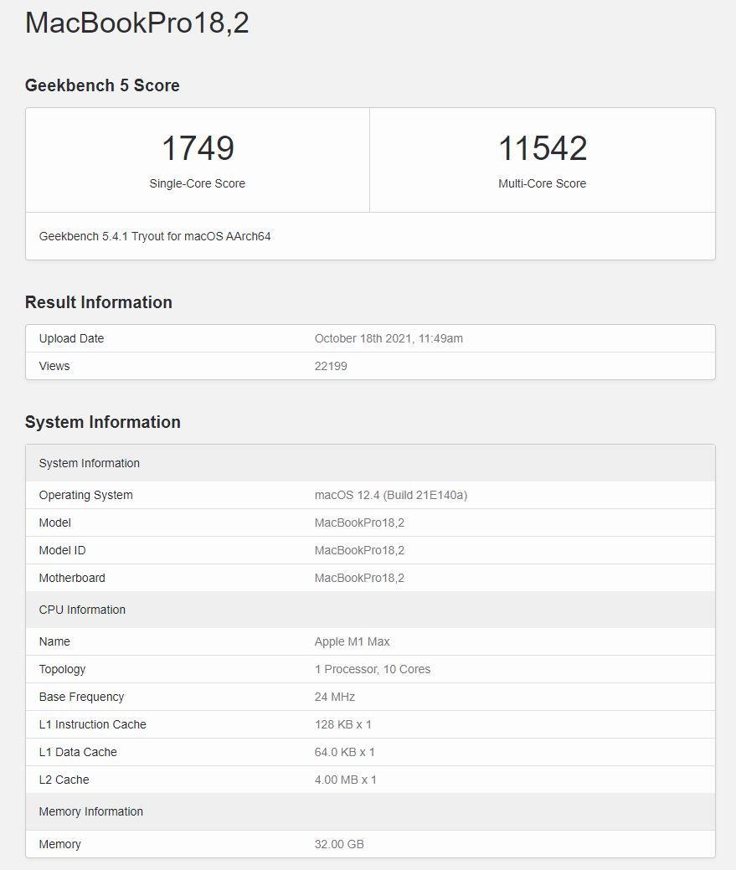
Task: Select the Topology row showing 10 Cores
Action: [372, 669]
